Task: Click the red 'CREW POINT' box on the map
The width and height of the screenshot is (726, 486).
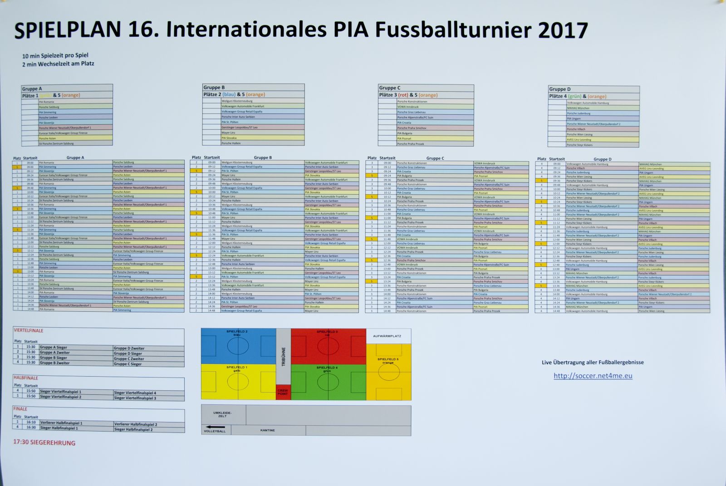Action: coord(283,392)
